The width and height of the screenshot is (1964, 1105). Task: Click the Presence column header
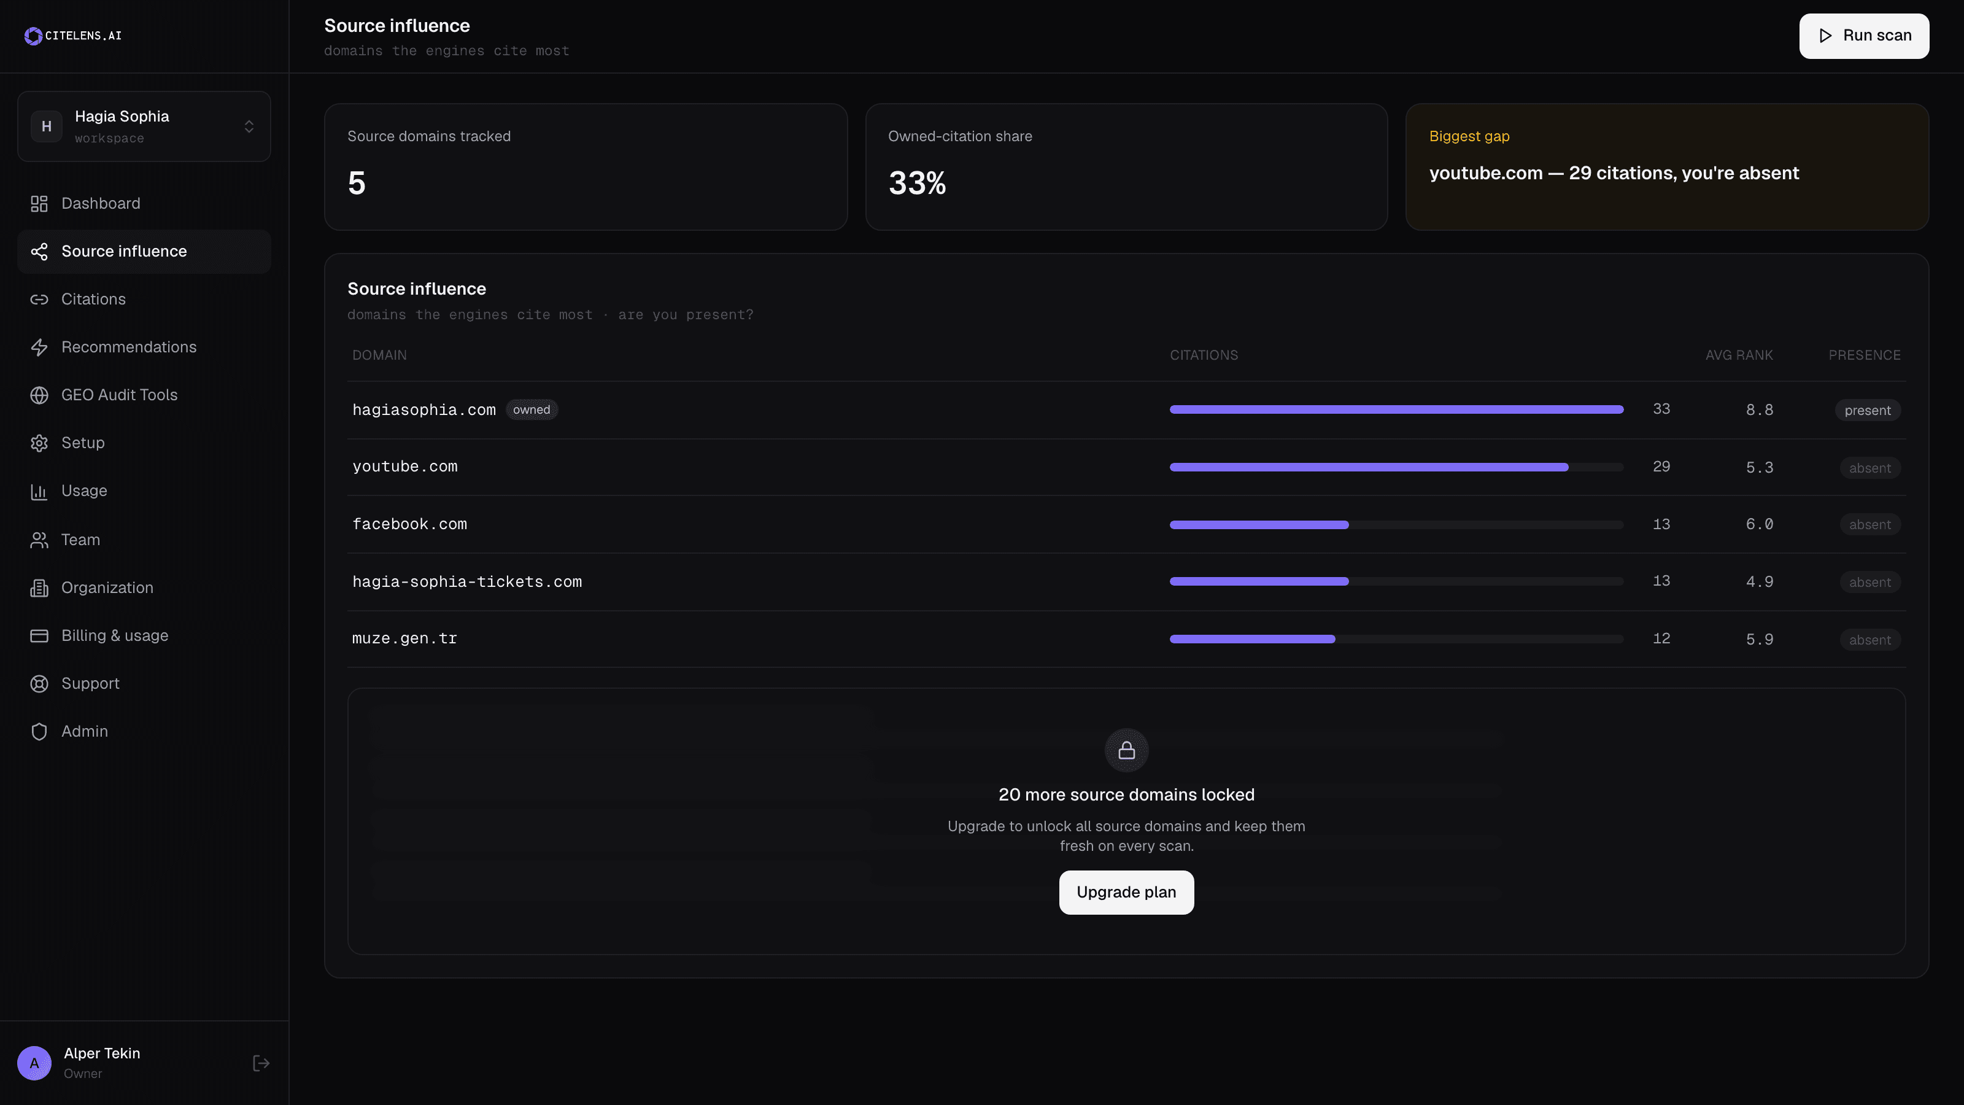click(x=1864, y=355)
